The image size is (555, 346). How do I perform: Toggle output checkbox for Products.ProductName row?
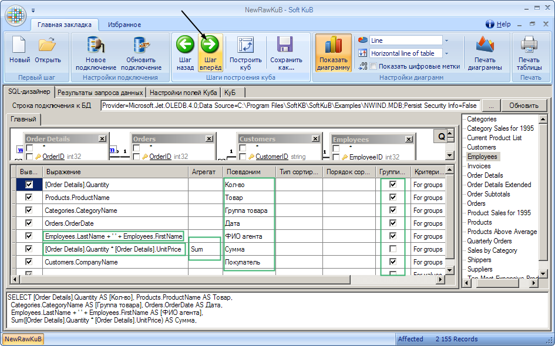pyautogui.click(x=29, y=197)
